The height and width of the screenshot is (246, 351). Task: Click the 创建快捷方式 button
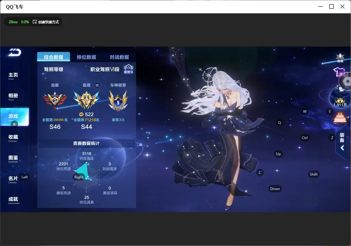[46, 22]
